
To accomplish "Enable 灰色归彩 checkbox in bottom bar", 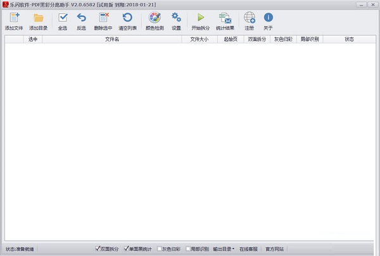I will tap(160, 248).
